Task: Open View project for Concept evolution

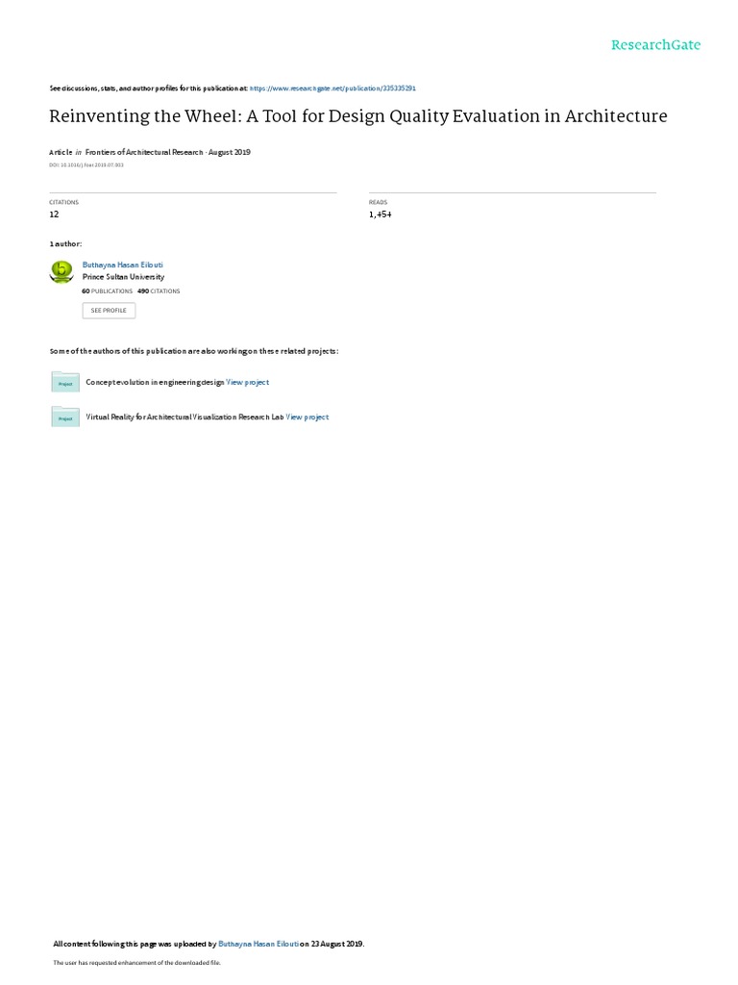Action: (x=247, y=382)
